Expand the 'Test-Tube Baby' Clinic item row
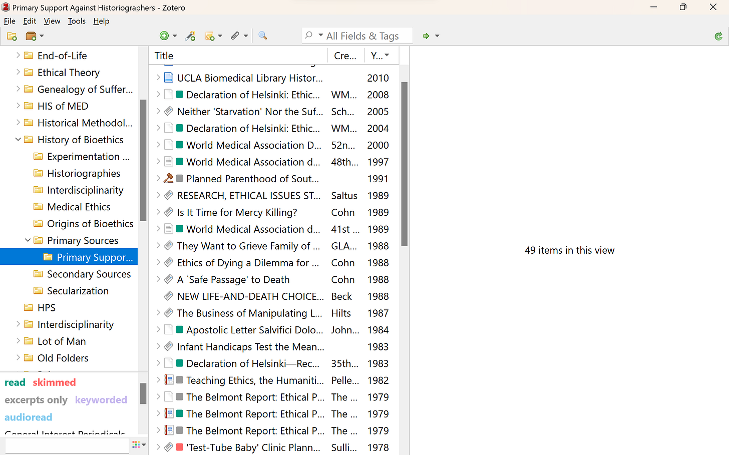The width and height of the screenshot is (729, 455). coord(158,447)
